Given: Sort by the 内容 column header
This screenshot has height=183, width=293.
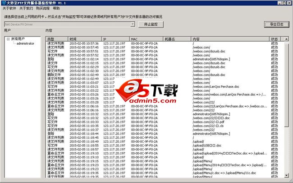Looking at the screenshot, I should tap(230, 39).
